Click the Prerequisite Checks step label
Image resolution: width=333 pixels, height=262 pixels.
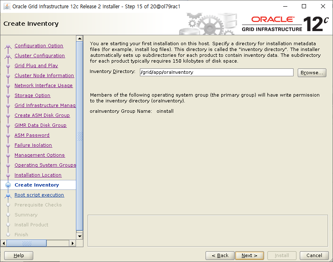[38, 205]
